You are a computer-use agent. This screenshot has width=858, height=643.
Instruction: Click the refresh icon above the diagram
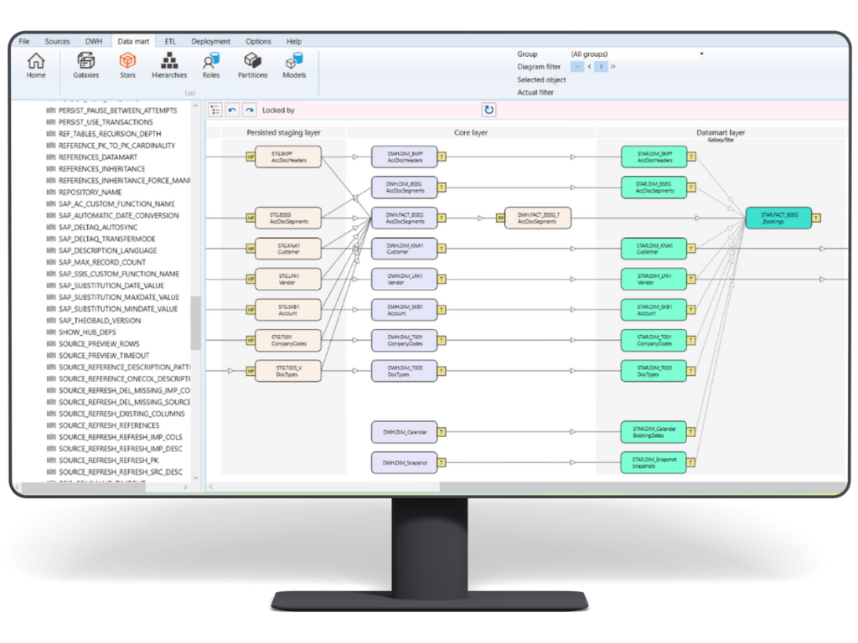488,109
